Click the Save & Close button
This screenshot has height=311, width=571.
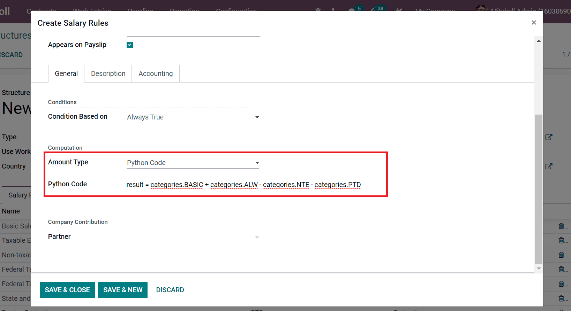(x=67, y=290)
